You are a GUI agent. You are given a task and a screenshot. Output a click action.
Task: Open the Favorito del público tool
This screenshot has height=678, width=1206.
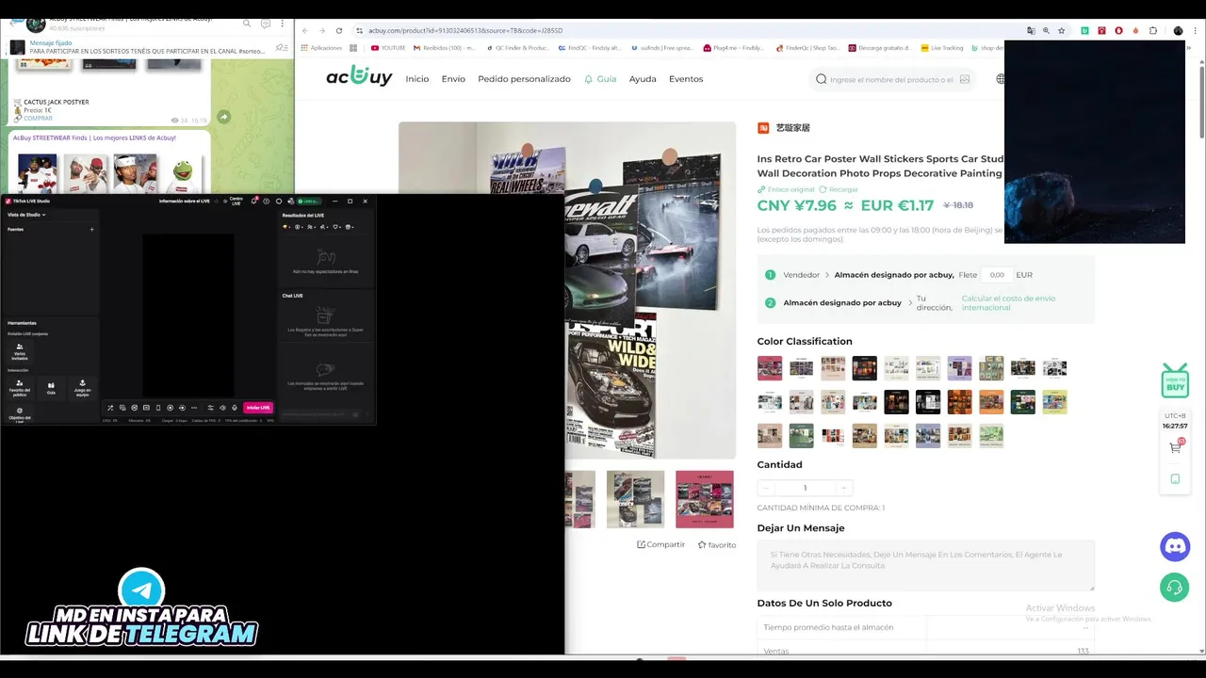[x=20, y=386]
